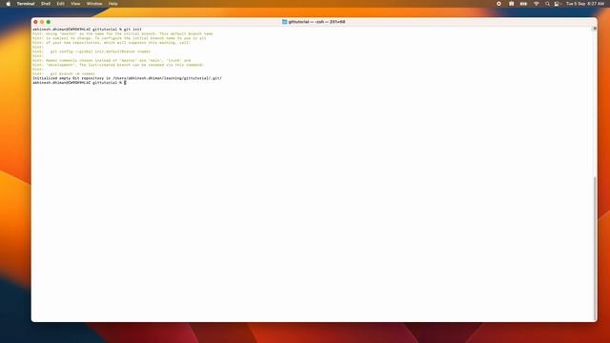Open the Shell menu

click(46, 4)
